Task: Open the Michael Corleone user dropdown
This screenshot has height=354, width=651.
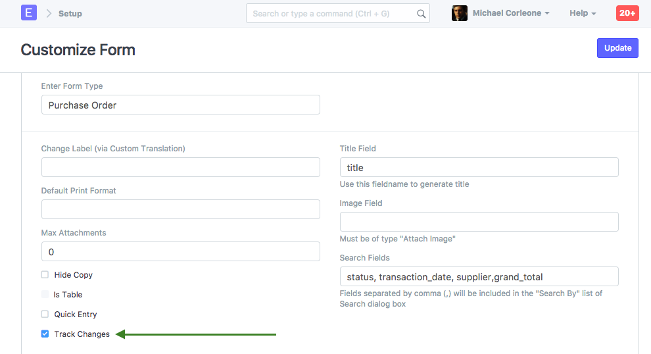Action: pos(511,13)
